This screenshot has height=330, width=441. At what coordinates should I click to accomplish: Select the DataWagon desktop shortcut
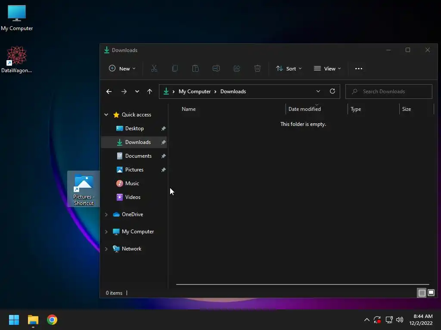[17, 59]
